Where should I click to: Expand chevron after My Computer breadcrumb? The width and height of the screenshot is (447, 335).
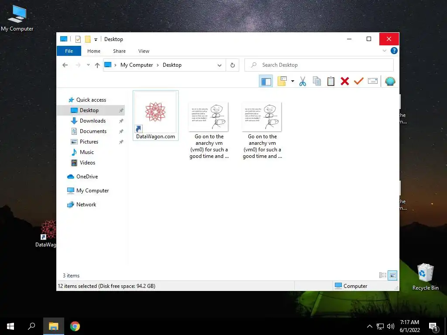coord(158,65)
